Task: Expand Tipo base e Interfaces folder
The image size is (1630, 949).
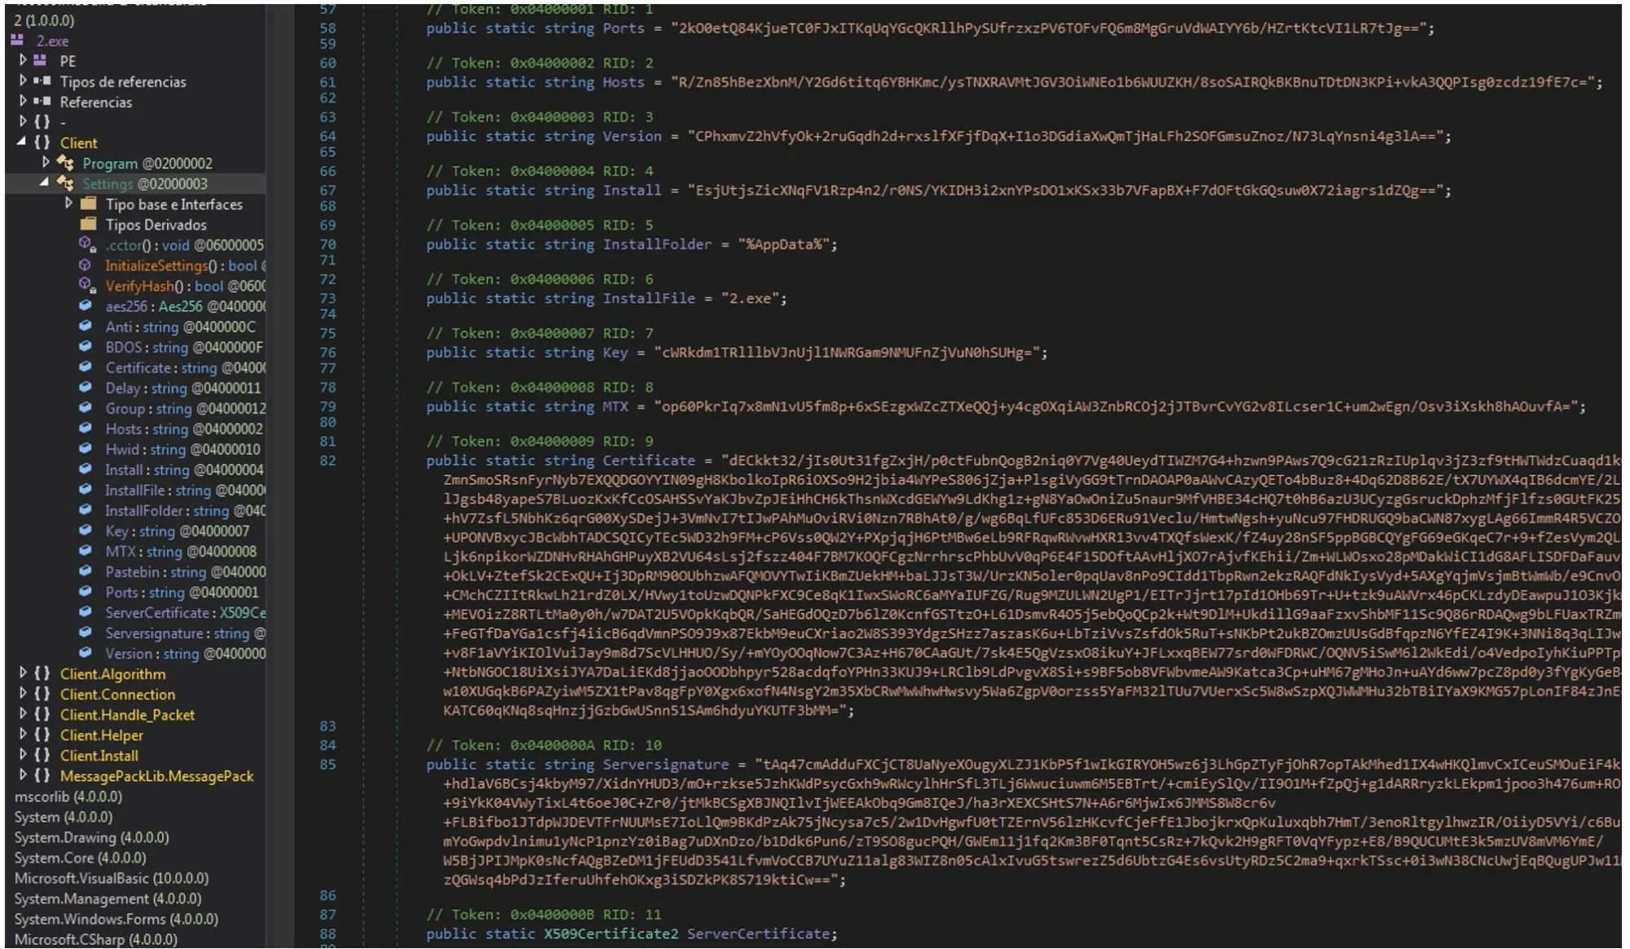Action: (68, 203)
